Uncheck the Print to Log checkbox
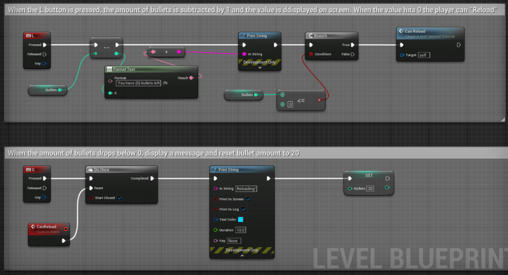 point(244,209)
